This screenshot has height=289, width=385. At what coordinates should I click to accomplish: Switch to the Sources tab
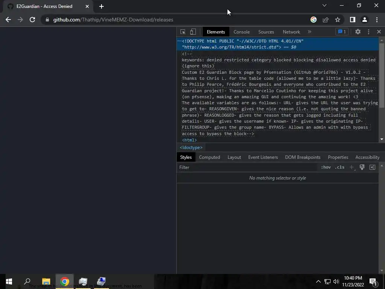point(266,32)
